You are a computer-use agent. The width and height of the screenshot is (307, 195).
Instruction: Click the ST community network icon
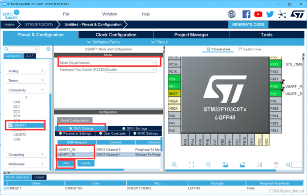(x=282, y=14)
